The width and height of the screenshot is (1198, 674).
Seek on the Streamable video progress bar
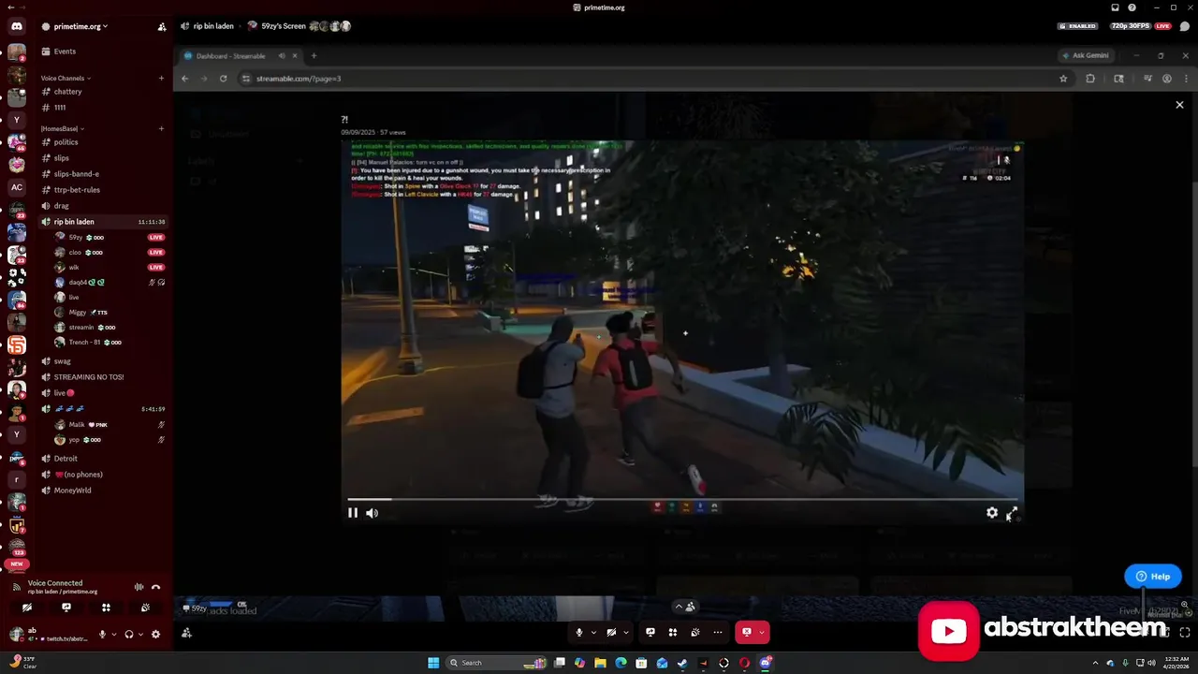click(682, 499)
